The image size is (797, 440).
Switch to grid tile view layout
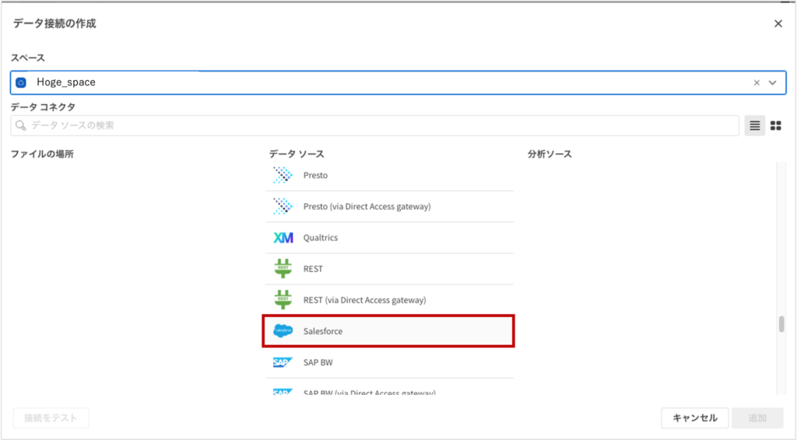pyautogui.click(x=775, y=125)
